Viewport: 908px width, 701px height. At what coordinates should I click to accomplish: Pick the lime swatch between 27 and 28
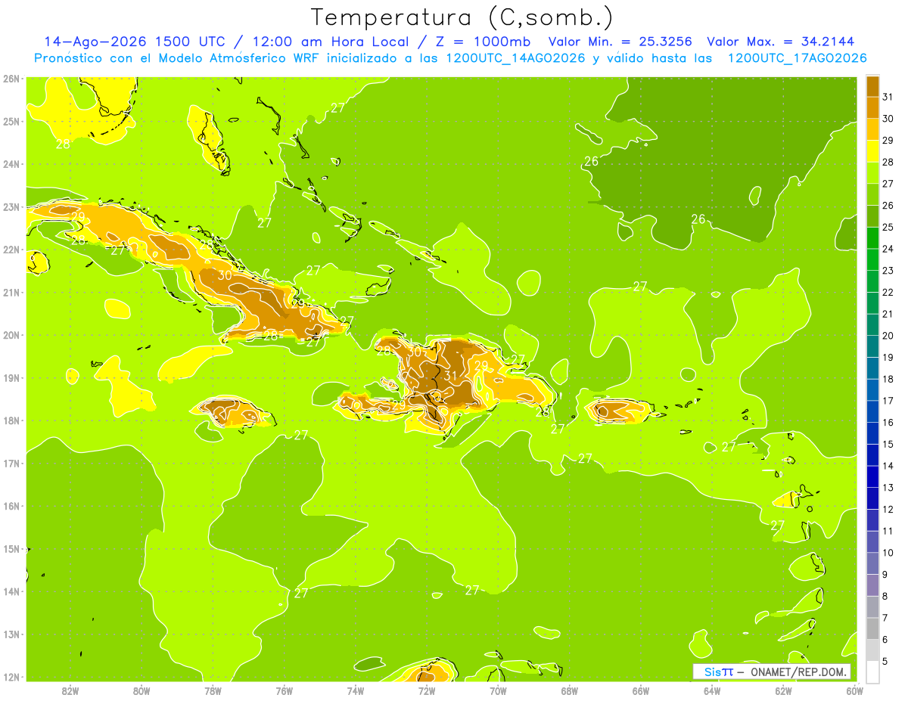[872, 172]
